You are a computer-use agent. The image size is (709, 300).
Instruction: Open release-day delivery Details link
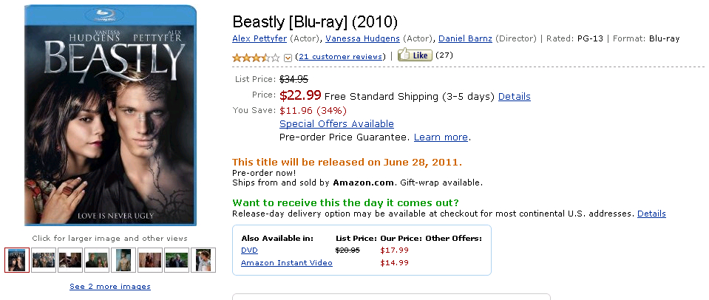pos(651,214)
